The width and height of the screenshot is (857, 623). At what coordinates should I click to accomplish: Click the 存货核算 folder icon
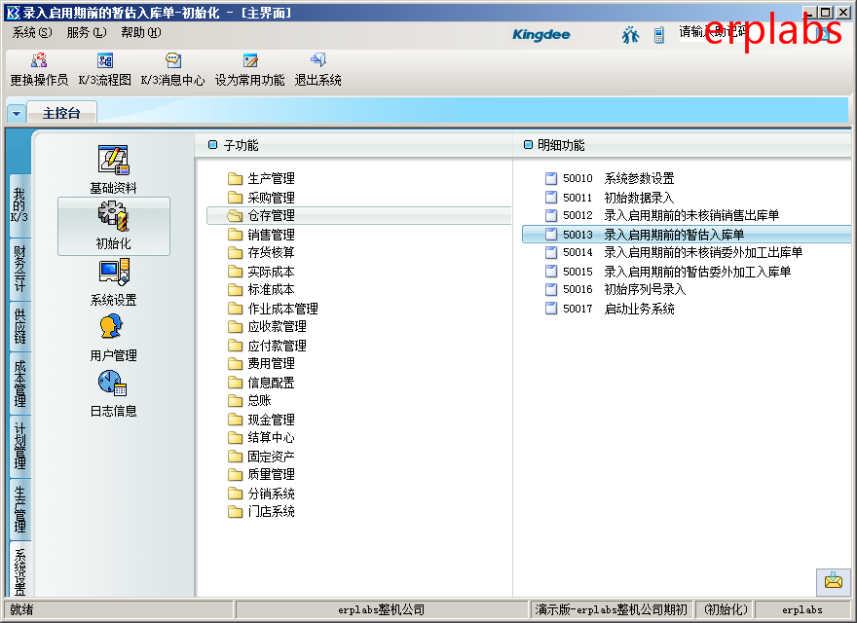pos(235,252)
